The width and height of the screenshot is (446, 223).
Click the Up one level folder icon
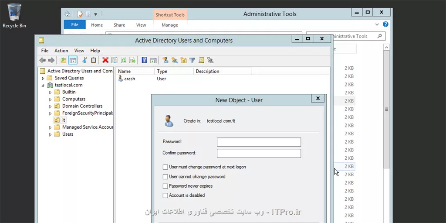tap(64, 60)
